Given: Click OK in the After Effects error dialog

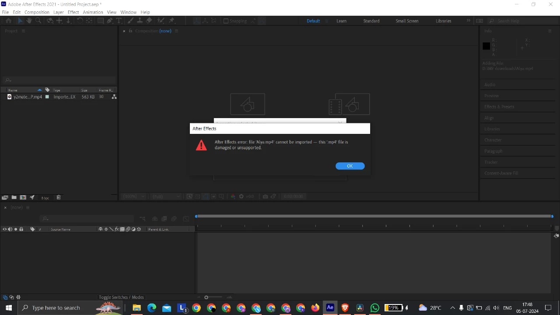Looking at the screenshot, I should [350, 166].
